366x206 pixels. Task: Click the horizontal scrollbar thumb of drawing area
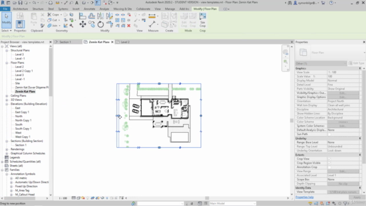pos(207,198)
